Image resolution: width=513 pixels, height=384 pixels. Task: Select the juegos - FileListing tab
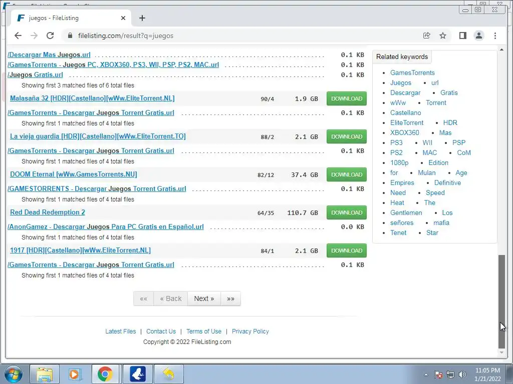[71, 18]
